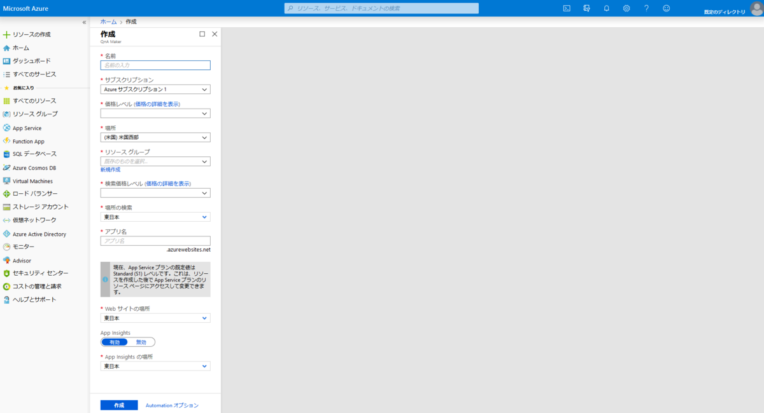764x413 pixels.
Task: Open the サブスクリプション dropdown
Action: (x=155, y=90)
